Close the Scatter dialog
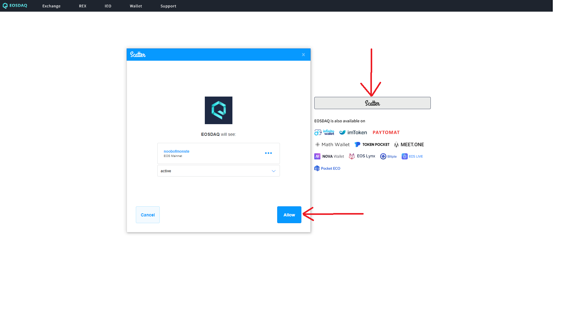The image size is (585, 309). [304, 55]
